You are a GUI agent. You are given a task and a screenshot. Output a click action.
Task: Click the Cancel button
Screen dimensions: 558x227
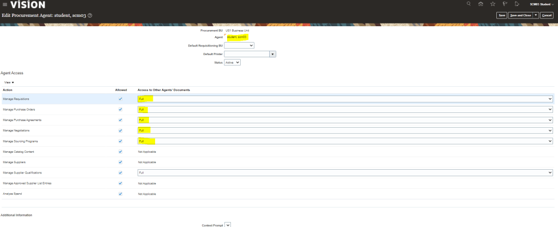coord(547,15)
